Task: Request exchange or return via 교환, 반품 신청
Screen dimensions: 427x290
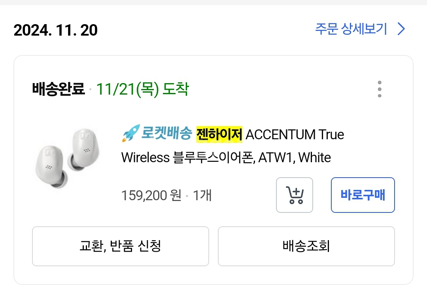Action: 120,246
